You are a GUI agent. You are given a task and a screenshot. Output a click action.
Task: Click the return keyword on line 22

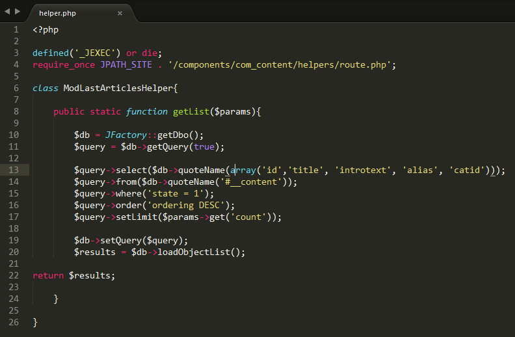point(48,275)
